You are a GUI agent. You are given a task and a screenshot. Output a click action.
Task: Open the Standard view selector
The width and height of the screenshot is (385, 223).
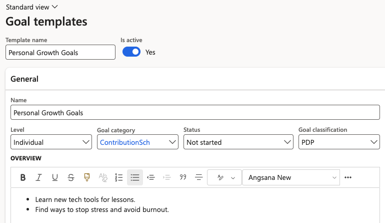pyautogui.click(x=31, y=7)
